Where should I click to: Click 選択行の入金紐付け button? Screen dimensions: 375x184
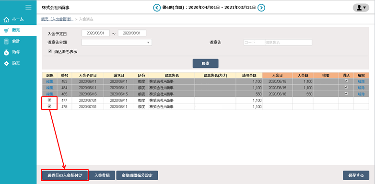pyautogui.click(x=65, y=175)
